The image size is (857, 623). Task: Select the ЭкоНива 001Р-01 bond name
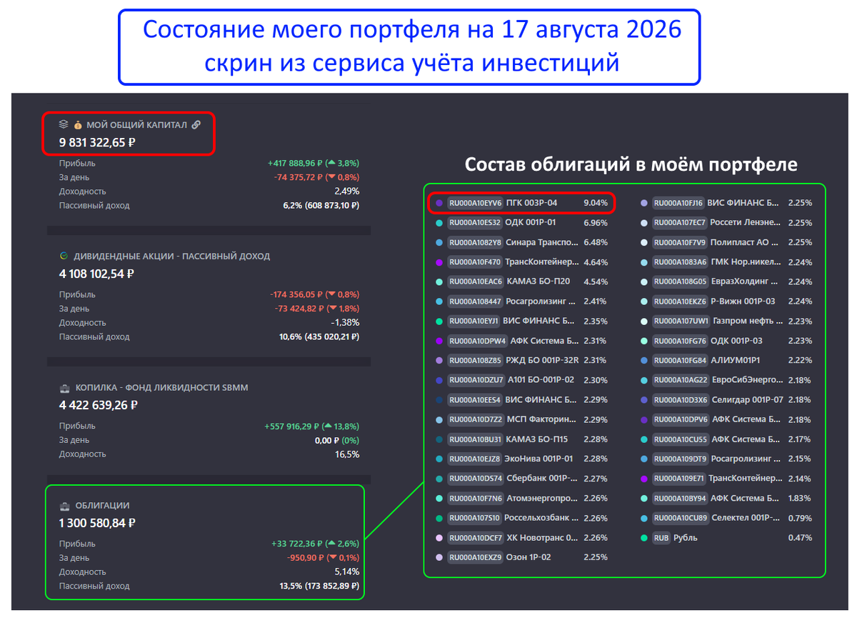click(540, 459)
